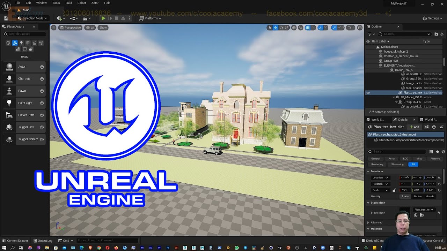Click viewport layout maximize icon
Viewport: 447px width, 251px height.
click(360, 28)
